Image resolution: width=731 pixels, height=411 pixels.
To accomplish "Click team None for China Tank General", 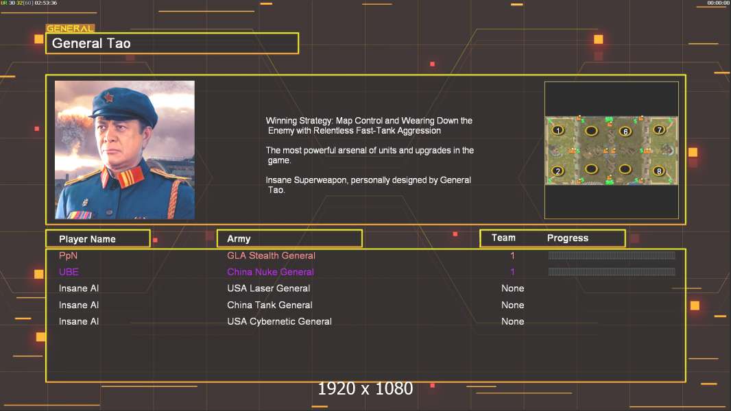I will pyautogui.click(x=513, y=306).
